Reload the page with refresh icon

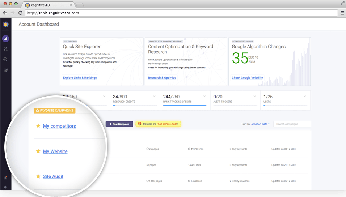point(20,13)
